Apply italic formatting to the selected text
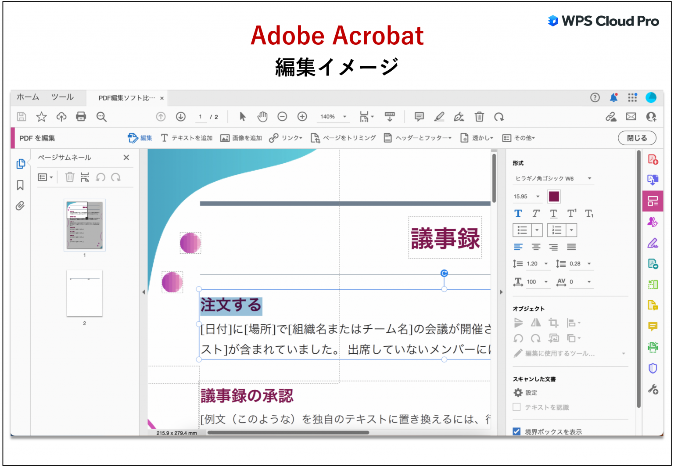The height and width of the screenshot is (467, 674). 535,214
